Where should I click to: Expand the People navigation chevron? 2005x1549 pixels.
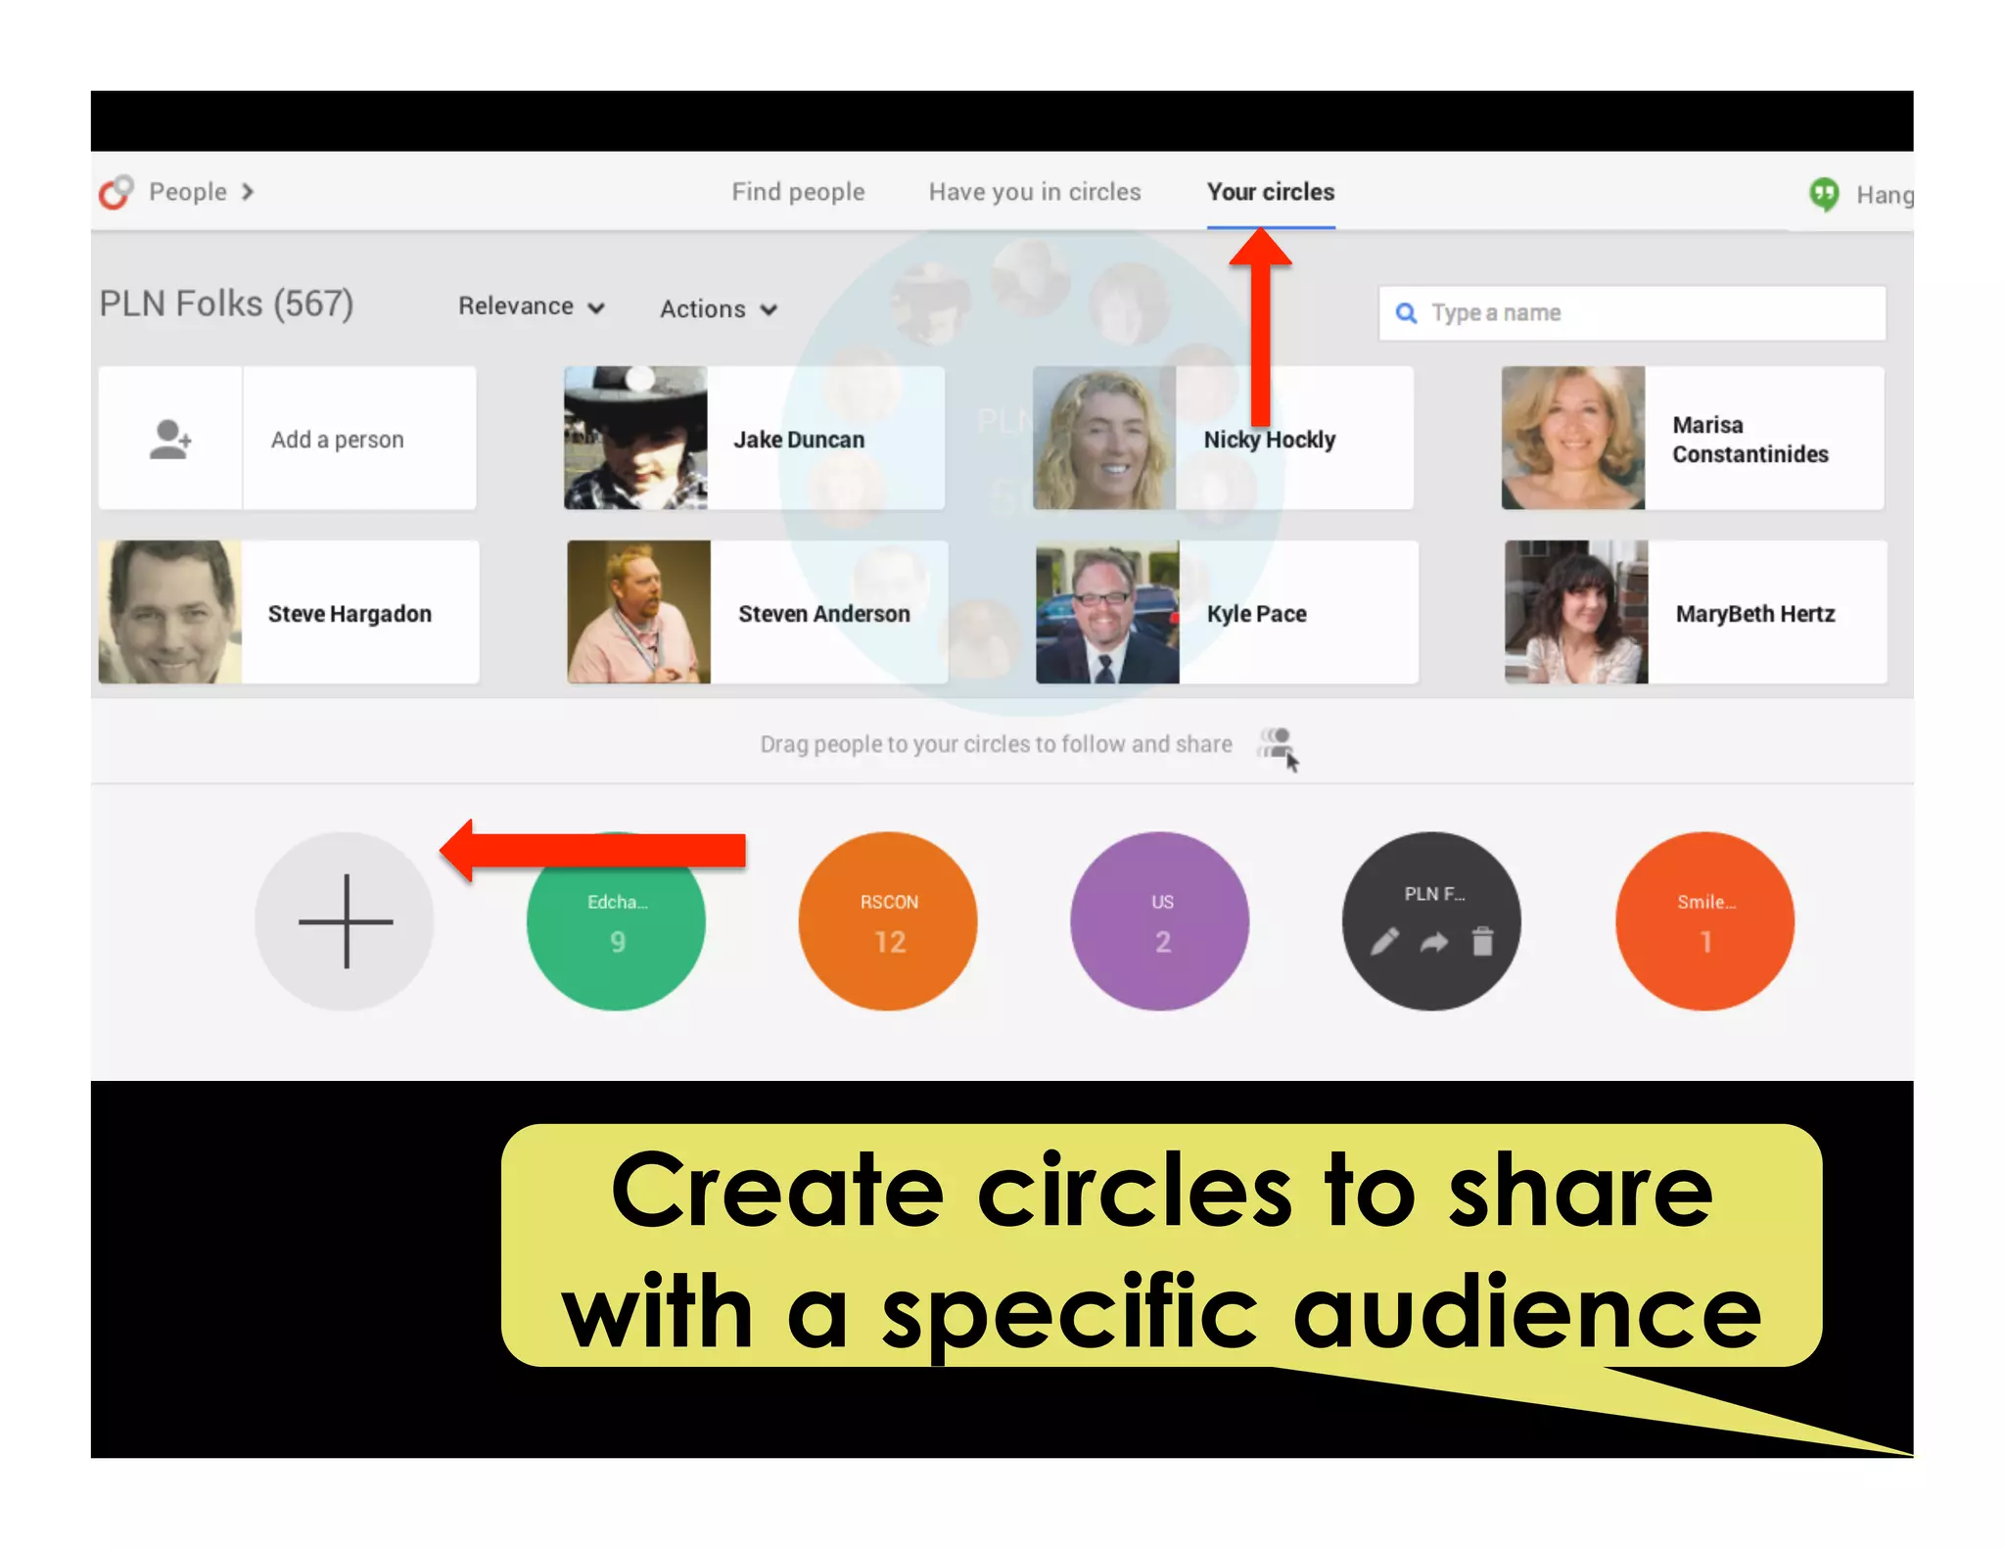pyautogui.click(x=248, y=192)
